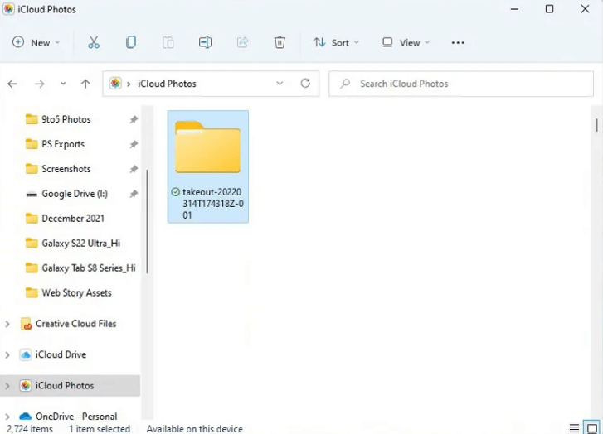Viewport: 603px width, 434px height.
Task: Click the Refresh button beside address bar
Action: tap(305, 84)
